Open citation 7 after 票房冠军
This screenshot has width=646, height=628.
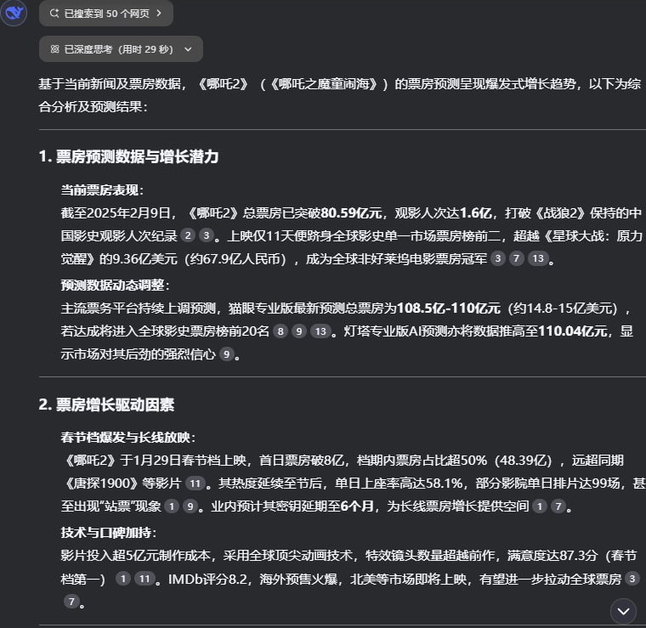(x=516, y=258)
